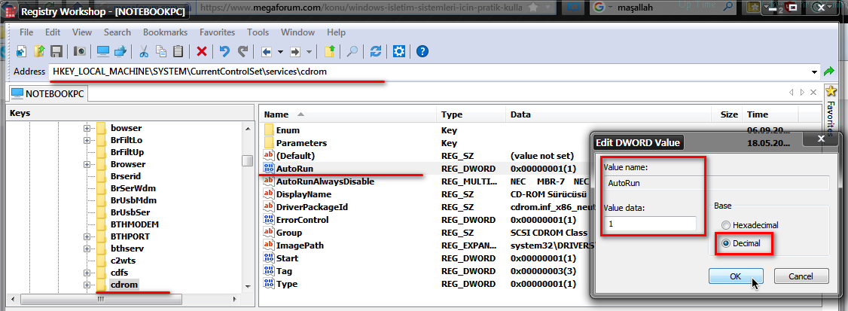Expand the BrFiltLo key node
Viewport: 848px width, 311px height.
(87, 140)
